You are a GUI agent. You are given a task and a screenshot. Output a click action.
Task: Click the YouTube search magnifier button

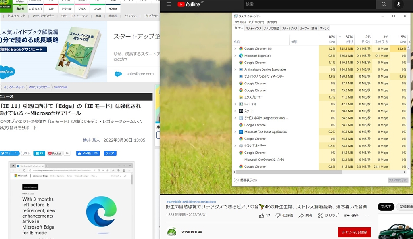384,4
